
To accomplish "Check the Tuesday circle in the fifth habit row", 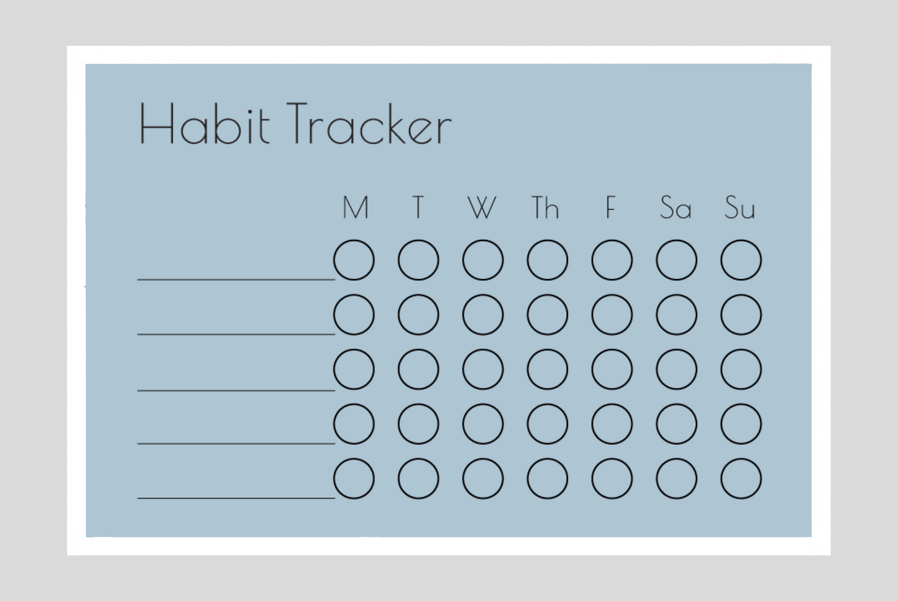I will tap(418, 479).
